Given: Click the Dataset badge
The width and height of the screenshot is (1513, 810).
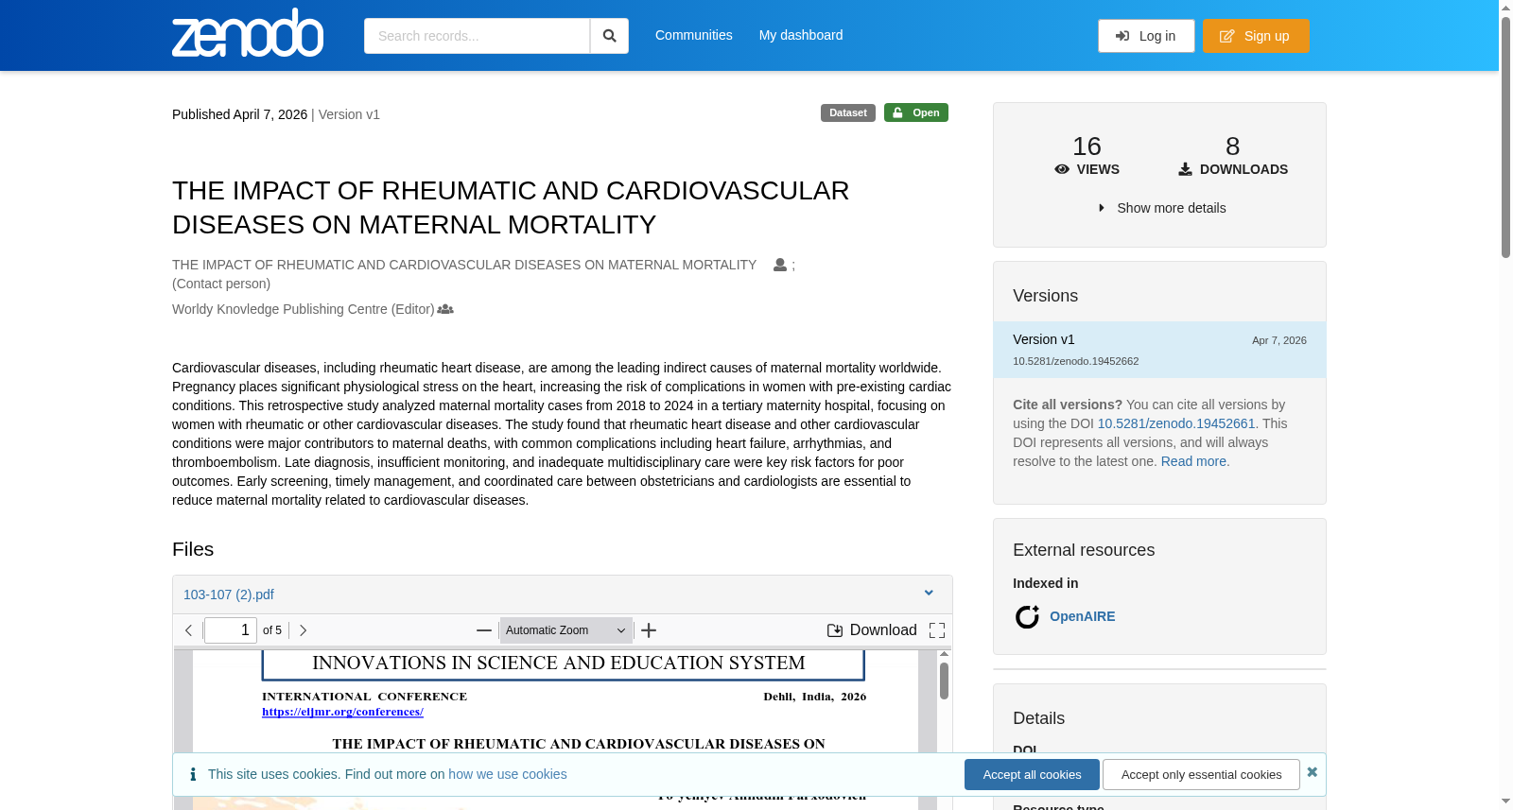Looking at the screenshot, I should [x=848, y=112].
